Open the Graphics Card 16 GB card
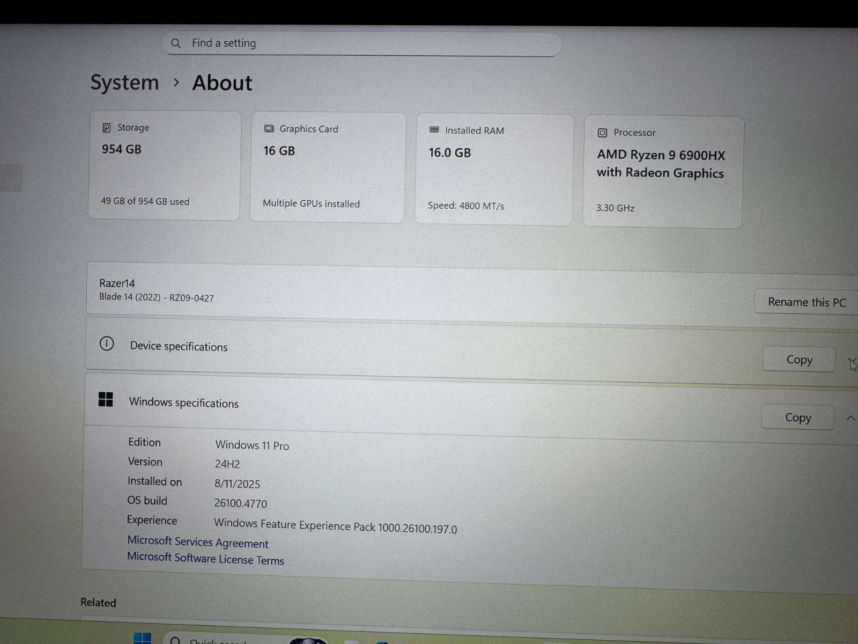 click(x=327, y=167)
